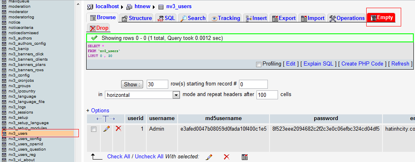Select nv3_sessions table in sidebar
Image resolution: width=415 pixels, height=162 pixels.
(21, 112)
